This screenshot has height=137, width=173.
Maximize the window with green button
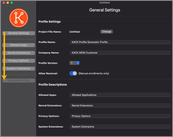pos(12,3)
